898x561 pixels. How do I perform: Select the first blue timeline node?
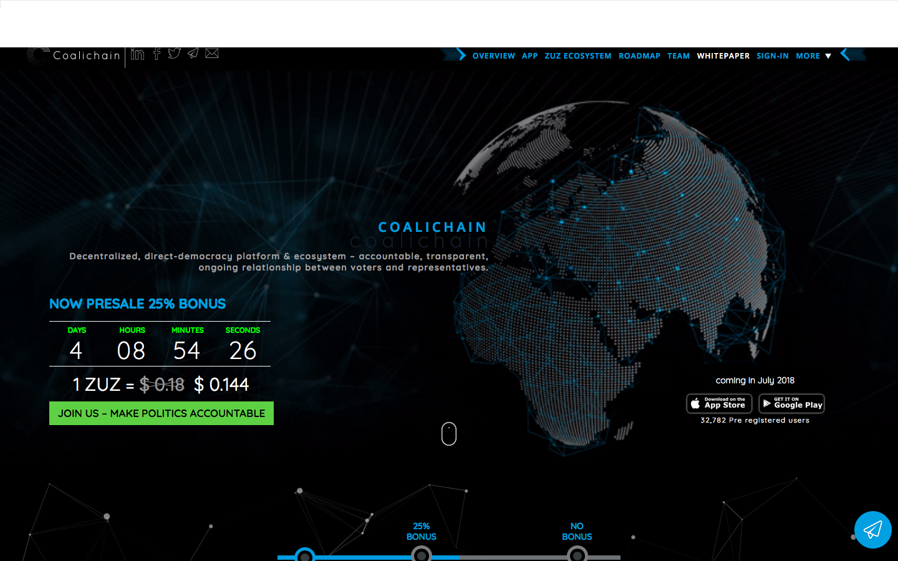pyautogui.click(x=305, y=555)
